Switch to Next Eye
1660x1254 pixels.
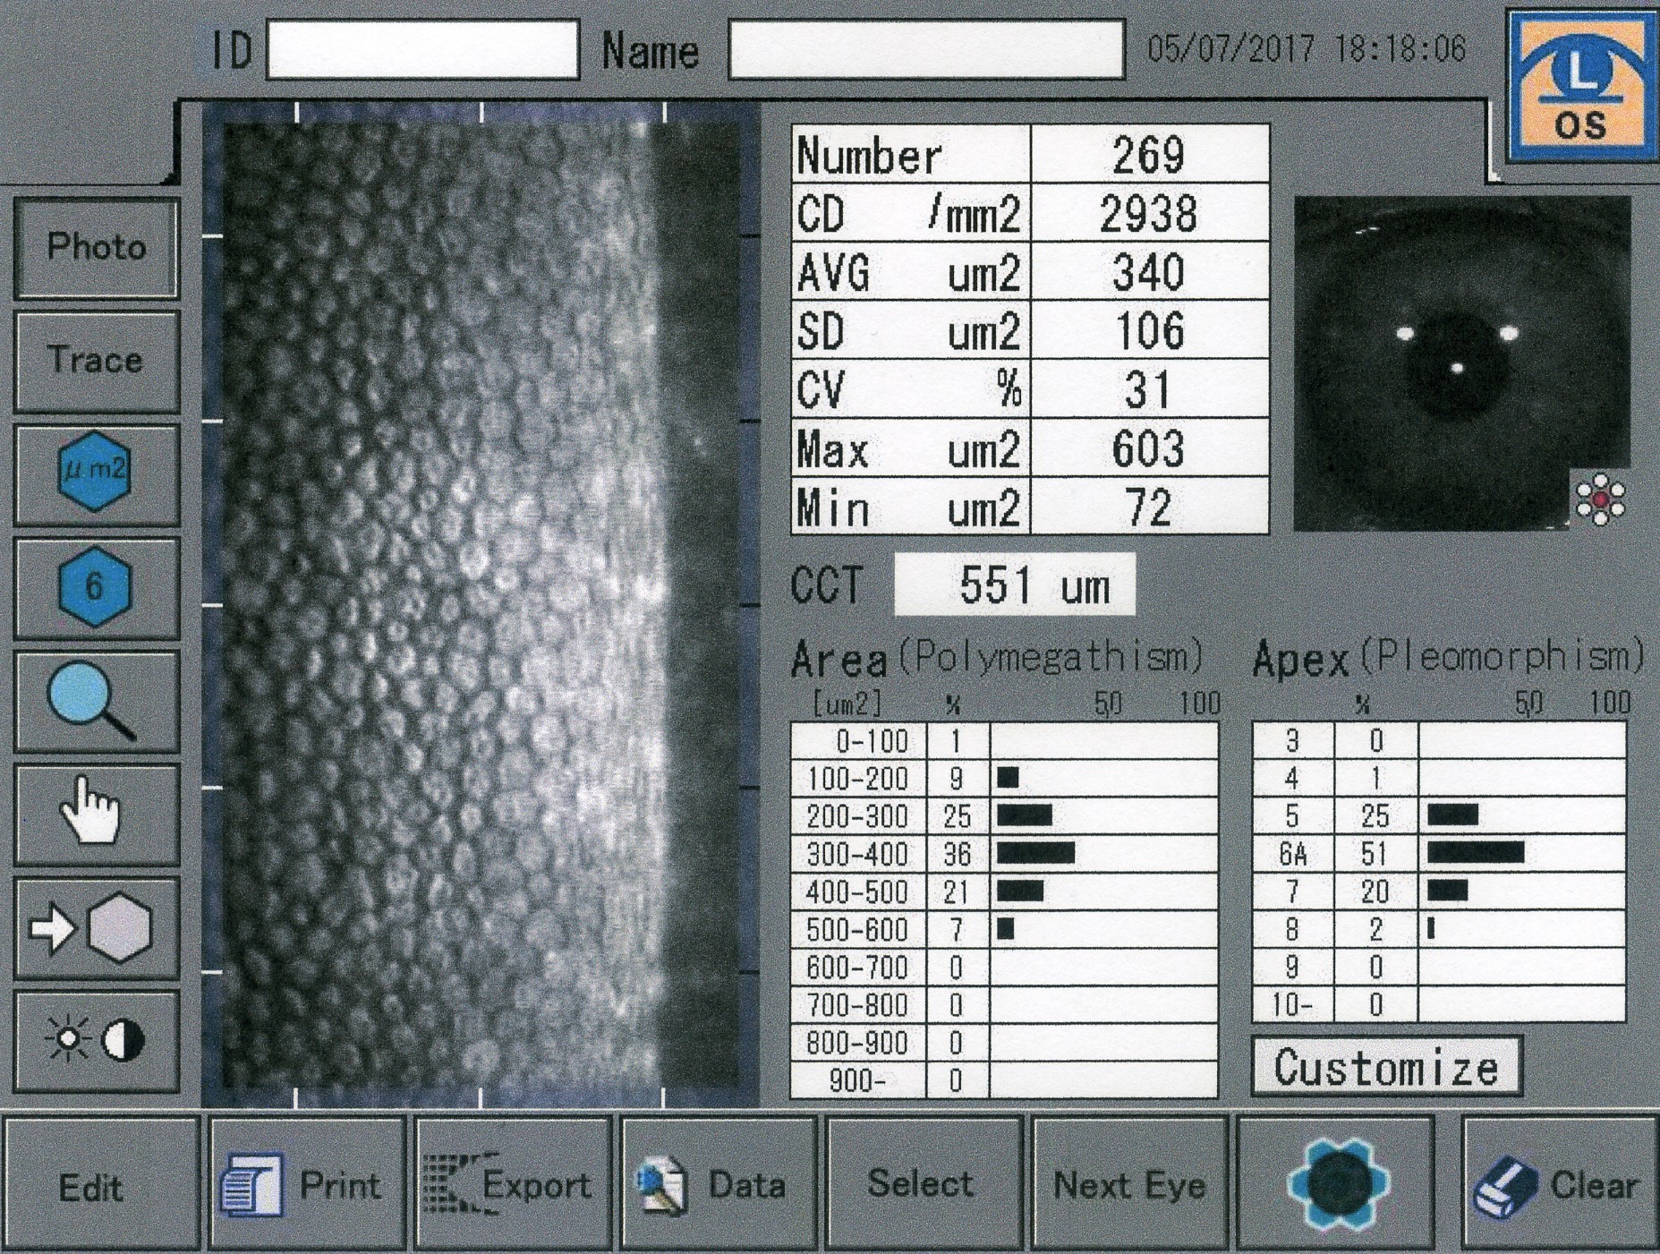point(1129,1183)
